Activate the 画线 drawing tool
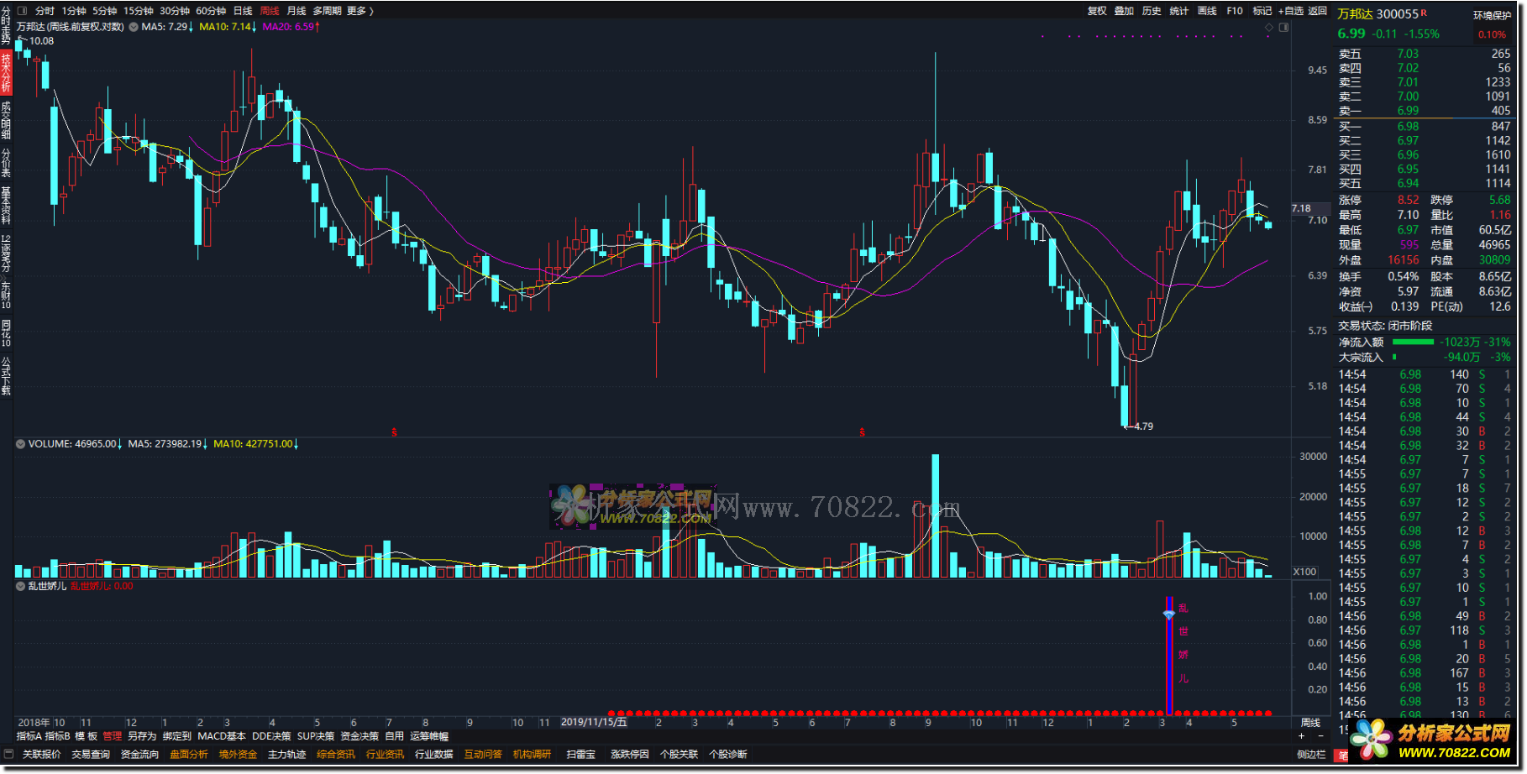 (1207, 11)
